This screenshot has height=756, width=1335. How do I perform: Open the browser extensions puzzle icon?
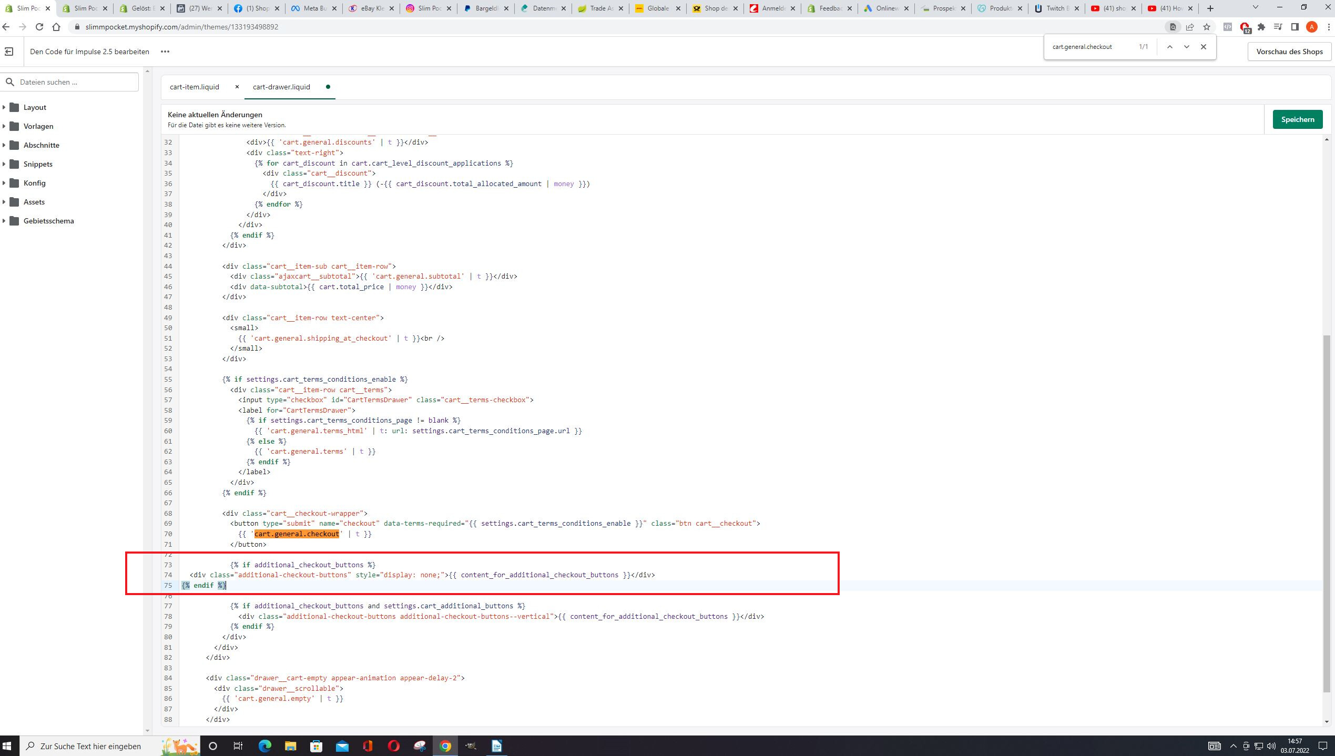click(x=1261, y=27)
